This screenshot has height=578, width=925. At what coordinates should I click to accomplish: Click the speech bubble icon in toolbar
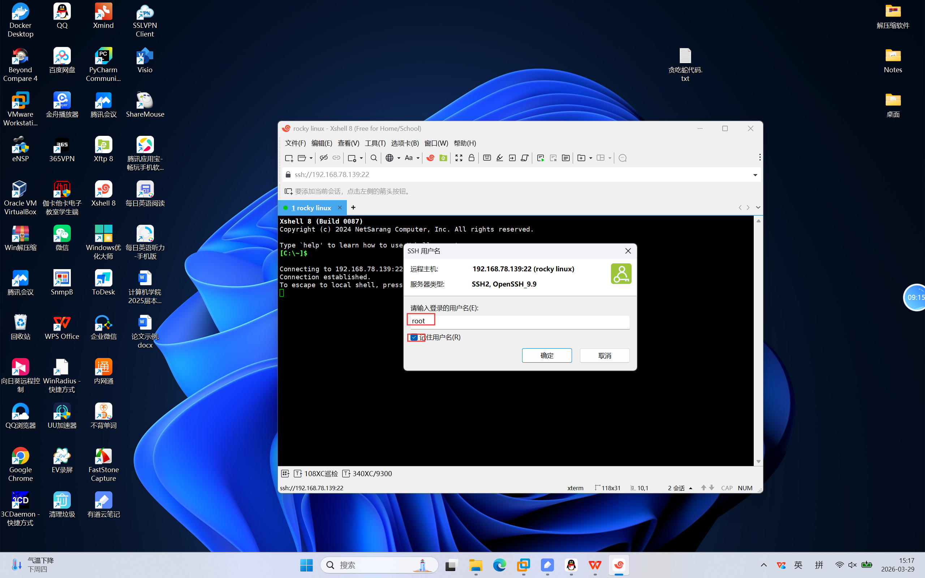pyautogui.click(x=622, y=158)
